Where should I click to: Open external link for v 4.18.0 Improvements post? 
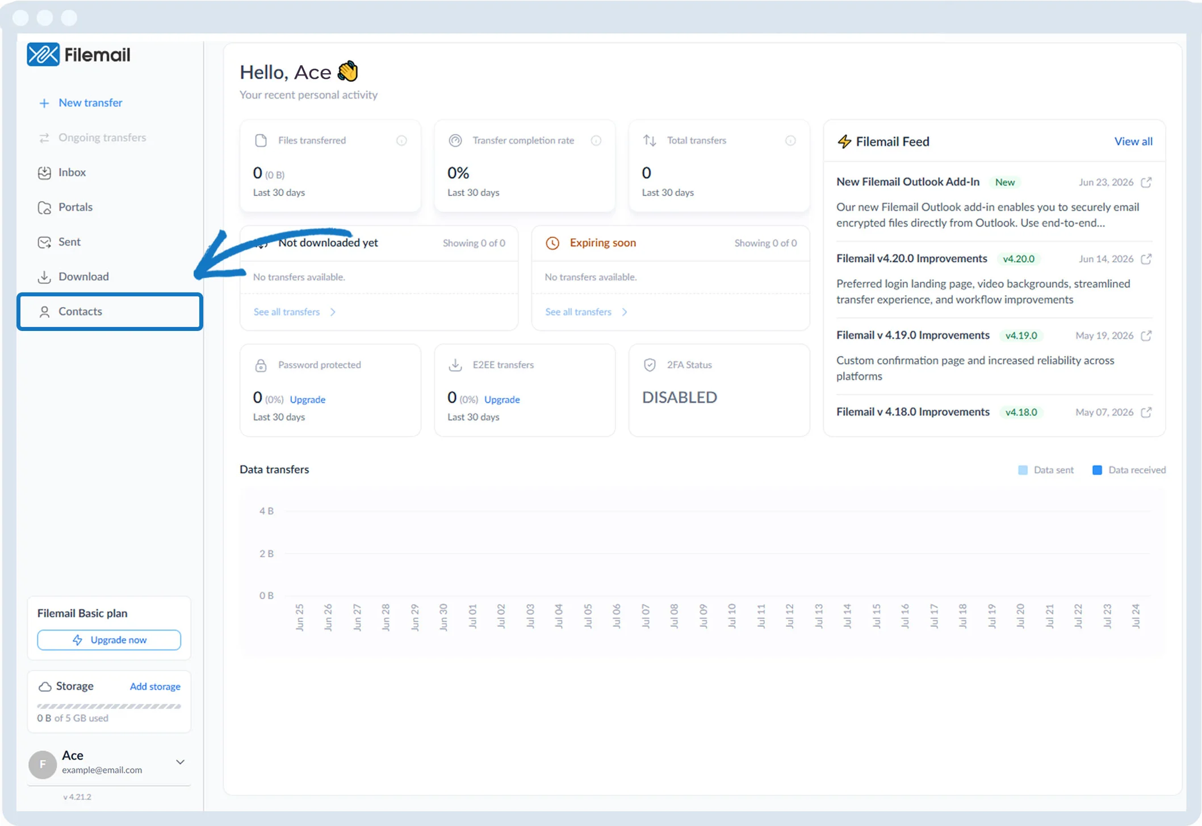click(1146, 412)
